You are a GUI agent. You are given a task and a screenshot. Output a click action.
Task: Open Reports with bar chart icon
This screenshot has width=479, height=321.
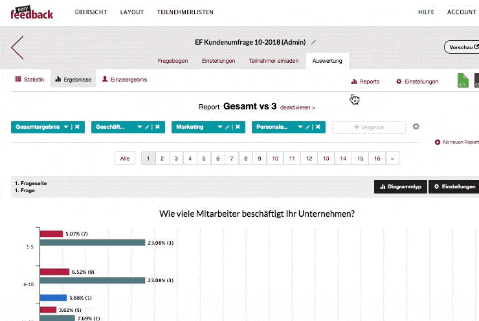365,82
